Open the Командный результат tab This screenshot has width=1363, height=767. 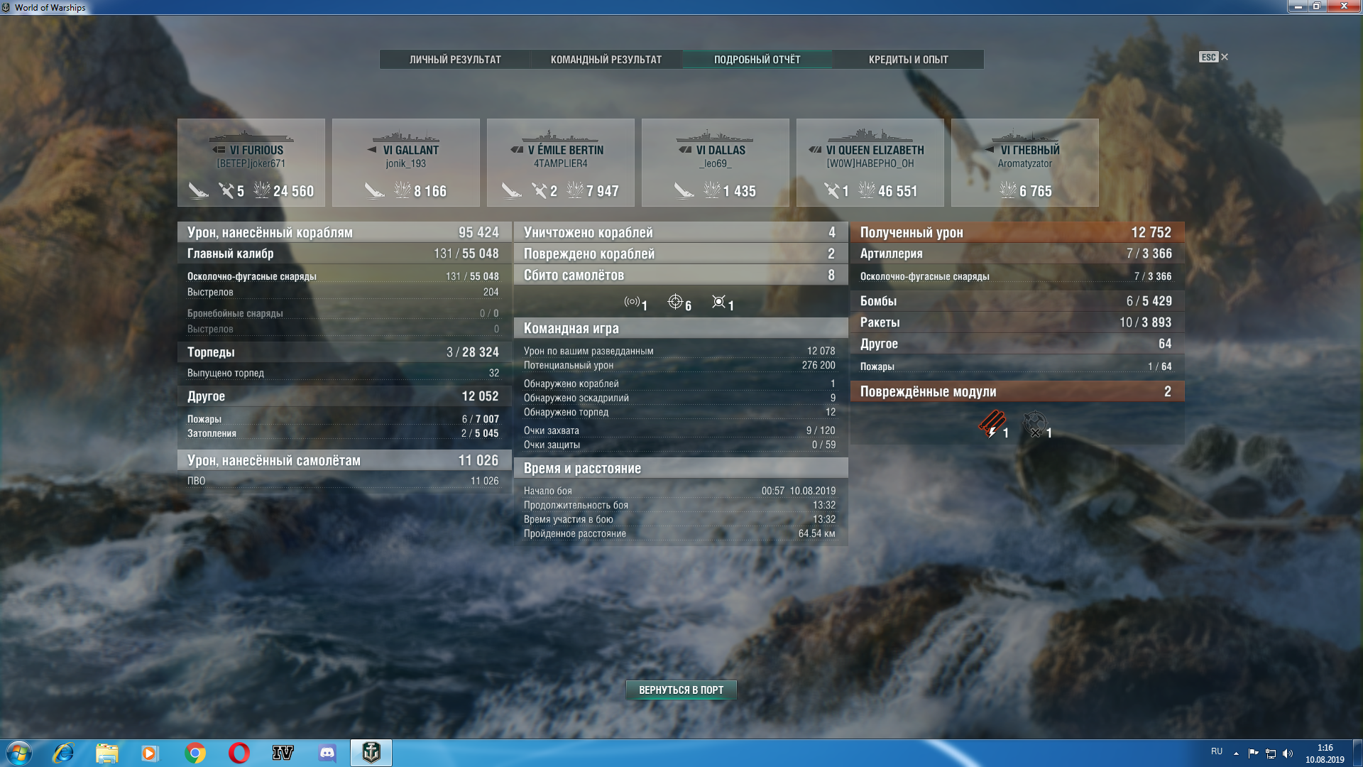pos(606,60)
